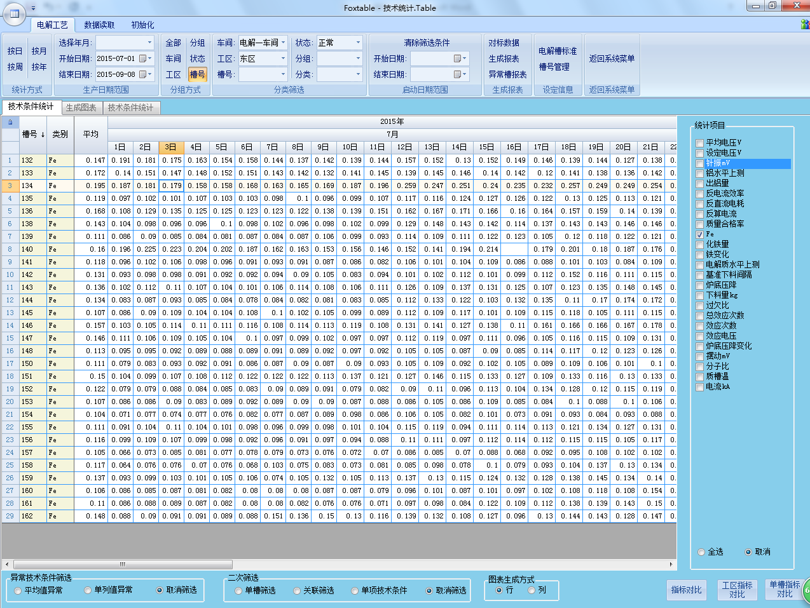Open the 生成图表 tab
This screenshot has width=810, height=608.
click(81, 107)
